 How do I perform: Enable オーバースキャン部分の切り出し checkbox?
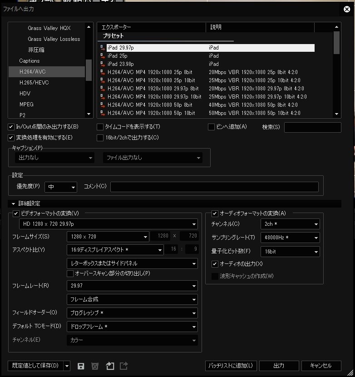70,273
